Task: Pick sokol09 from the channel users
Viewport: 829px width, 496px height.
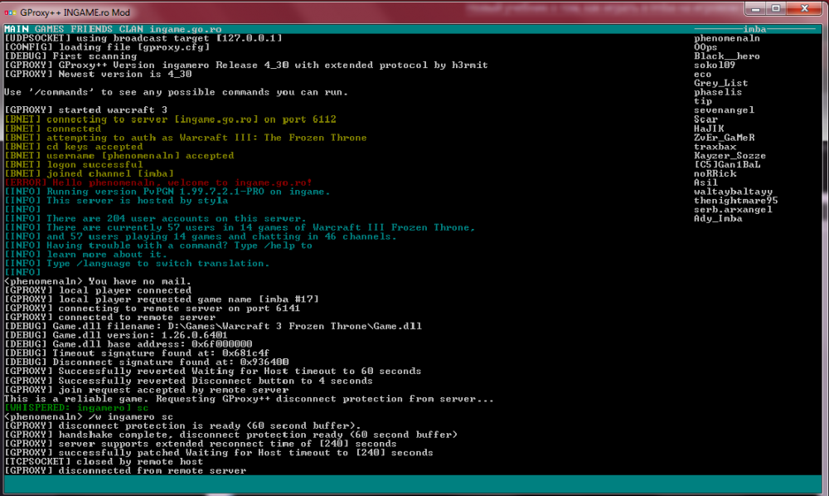Action: click(x=714, y=65)
